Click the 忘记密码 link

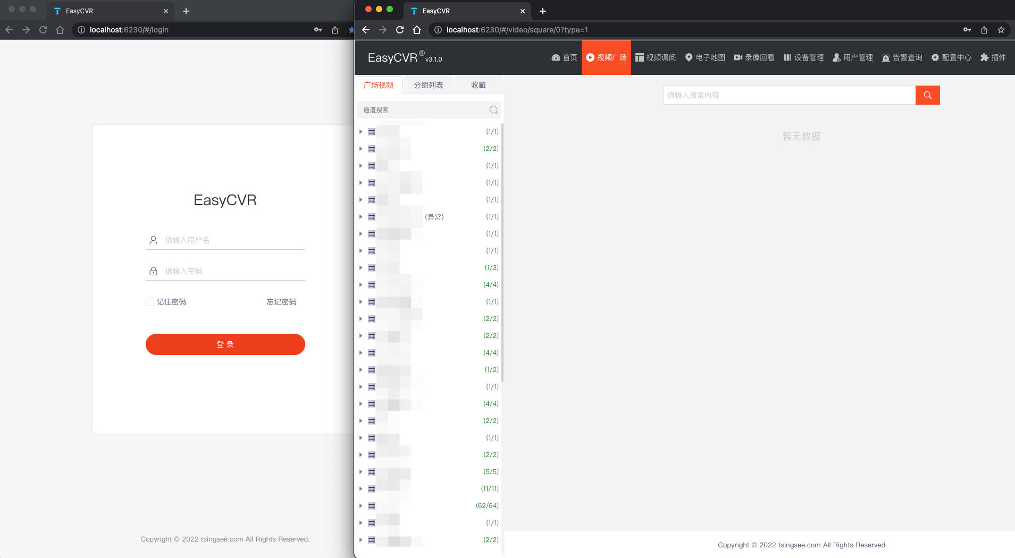click(281, 302)
